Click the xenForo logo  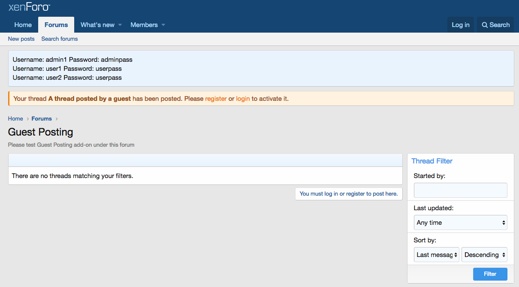pos(29,7)
